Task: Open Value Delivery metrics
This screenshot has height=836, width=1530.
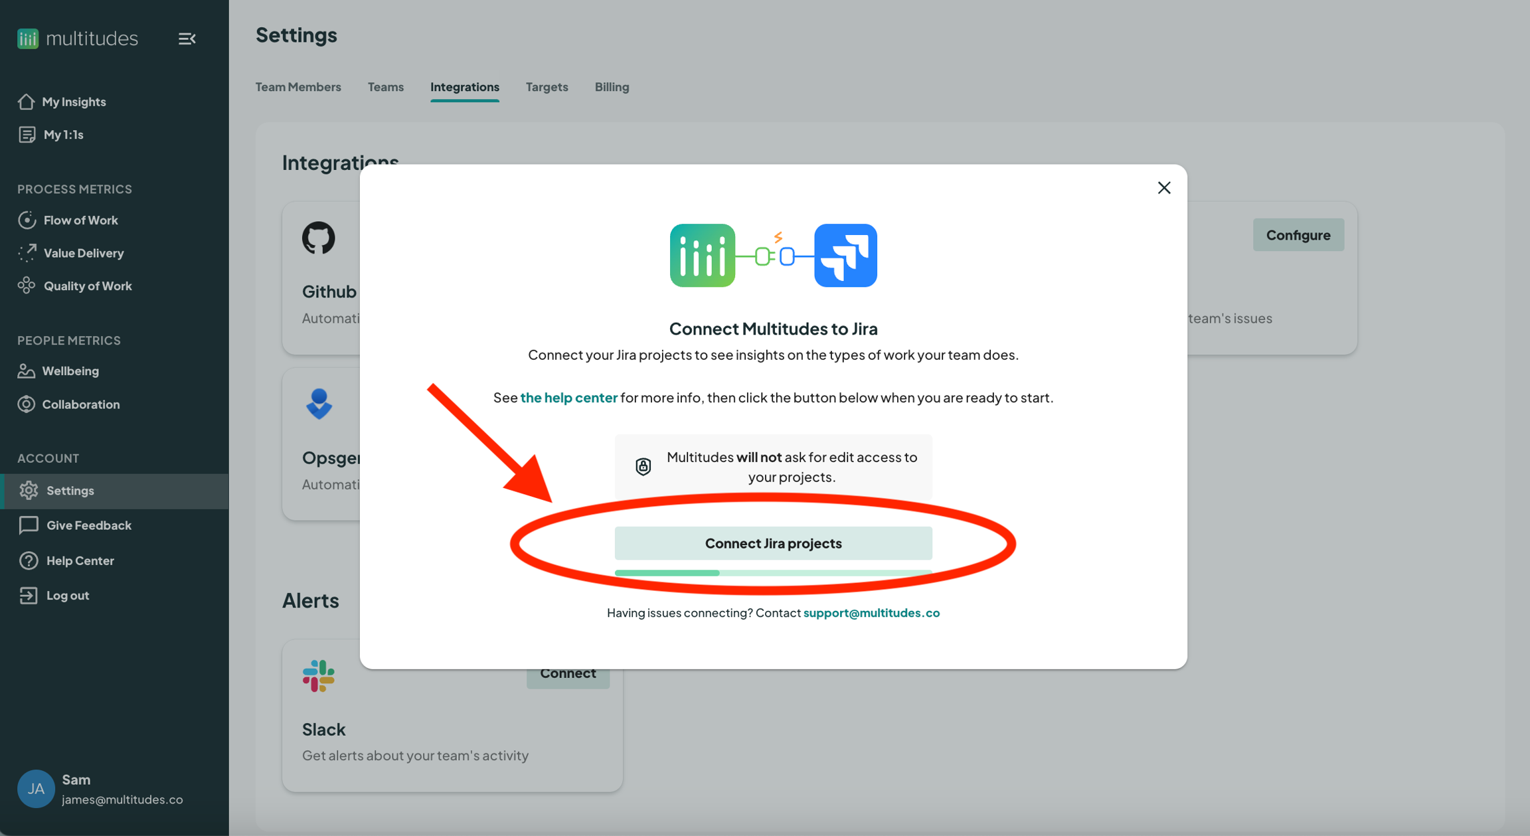Action: tap(83, 253)
